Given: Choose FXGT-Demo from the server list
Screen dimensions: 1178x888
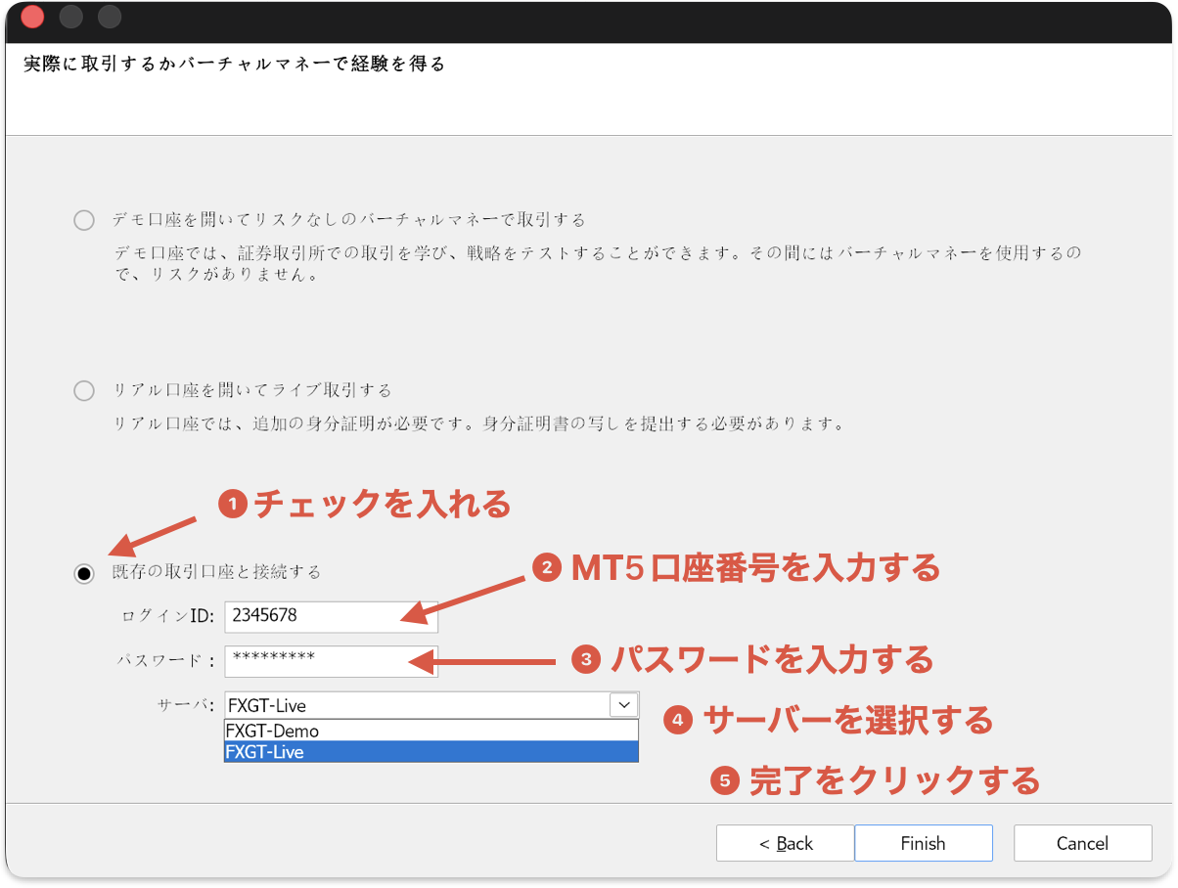Looking at the screenshot, I should pyautogui.click(x=431, y=731).
